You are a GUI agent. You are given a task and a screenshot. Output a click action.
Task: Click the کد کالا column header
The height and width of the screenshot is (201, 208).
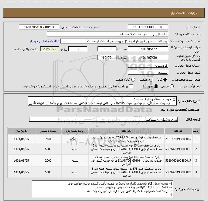click(x=178, y=131)
